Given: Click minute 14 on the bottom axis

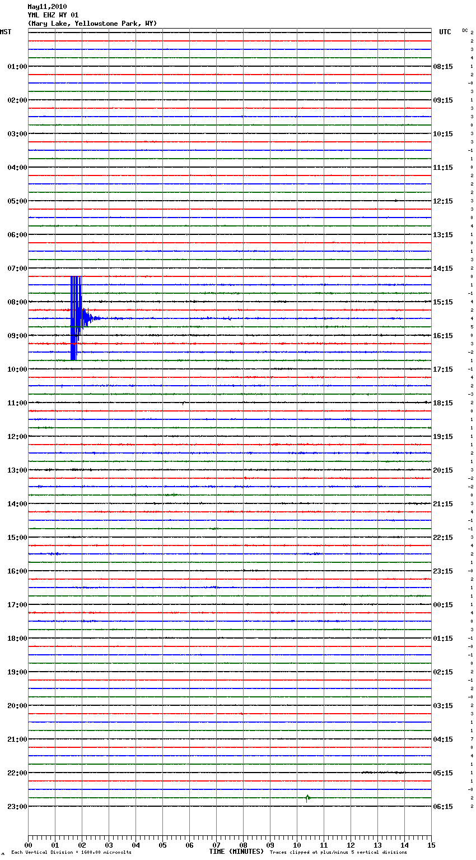Looking at the screenshot, I should click(404, 845).
